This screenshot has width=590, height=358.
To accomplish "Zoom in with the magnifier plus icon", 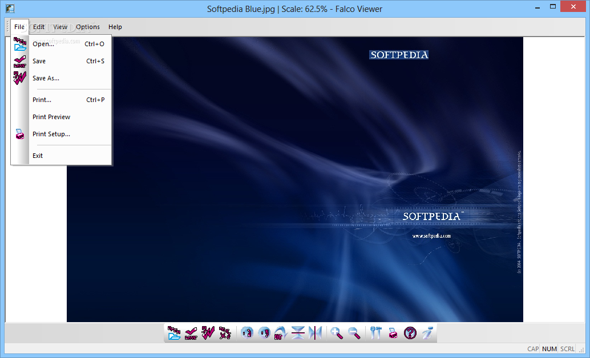I will 337,333.
